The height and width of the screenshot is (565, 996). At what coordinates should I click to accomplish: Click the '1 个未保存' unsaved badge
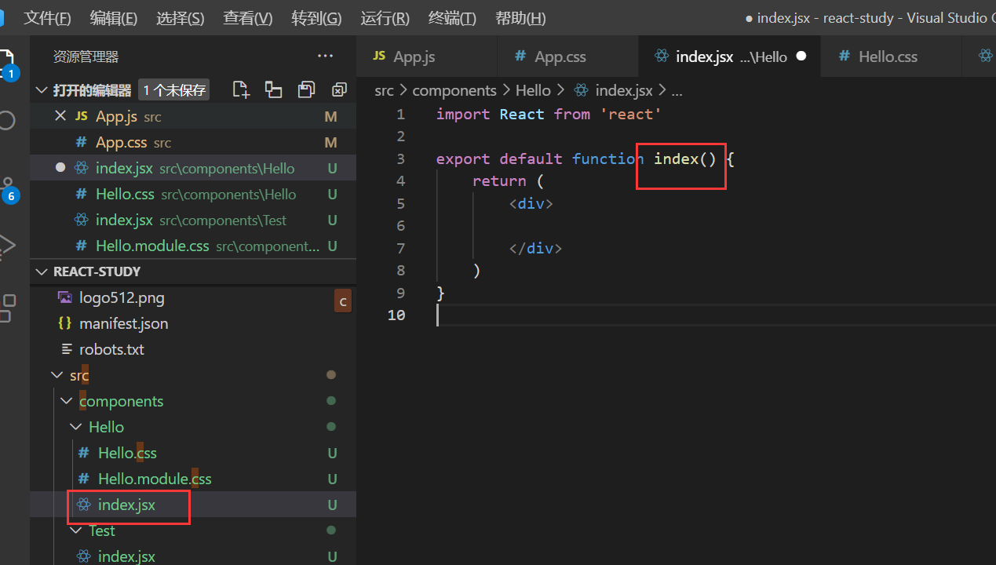pos(174,90)
